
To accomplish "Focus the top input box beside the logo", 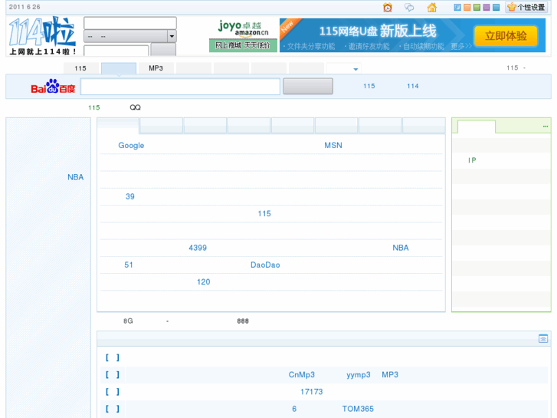I will click(130, 23).
